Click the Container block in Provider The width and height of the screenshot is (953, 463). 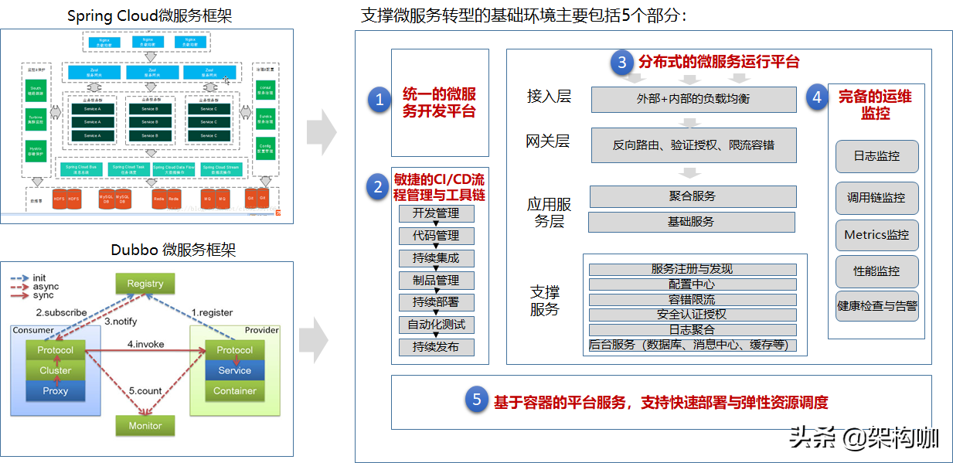(234, 391)
